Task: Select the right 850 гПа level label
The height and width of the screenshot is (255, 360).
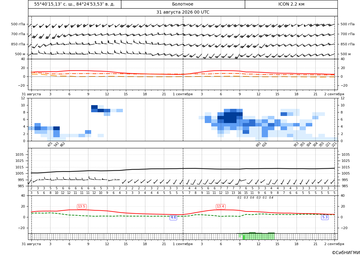Action: click(x=347, y=44)
